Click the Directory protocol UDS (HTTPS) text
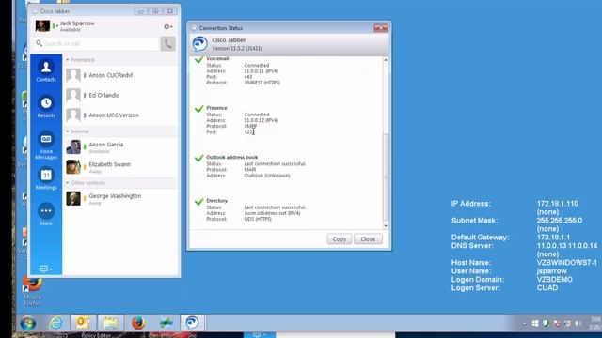Image resolution: width=602 pixels, height=338 pixels. coord(258,219)
